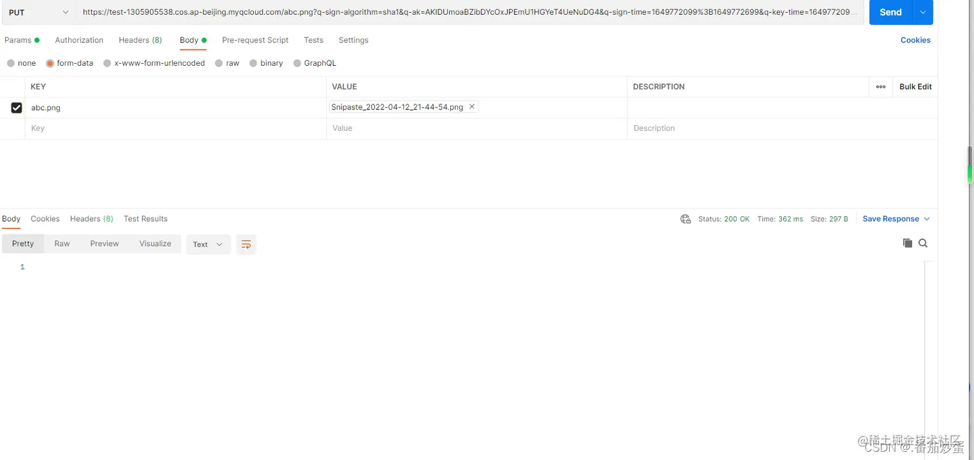Click the abc.png key cell

(x=176, y=108)
